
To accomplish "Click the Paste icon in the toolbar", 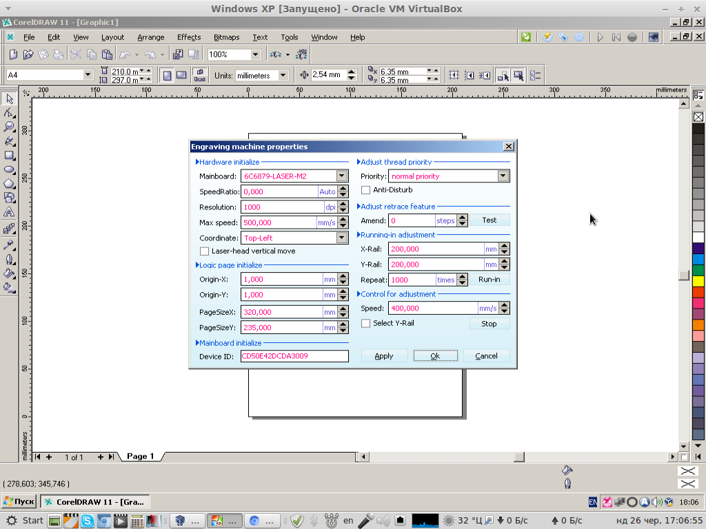I will tap(106, 54).
